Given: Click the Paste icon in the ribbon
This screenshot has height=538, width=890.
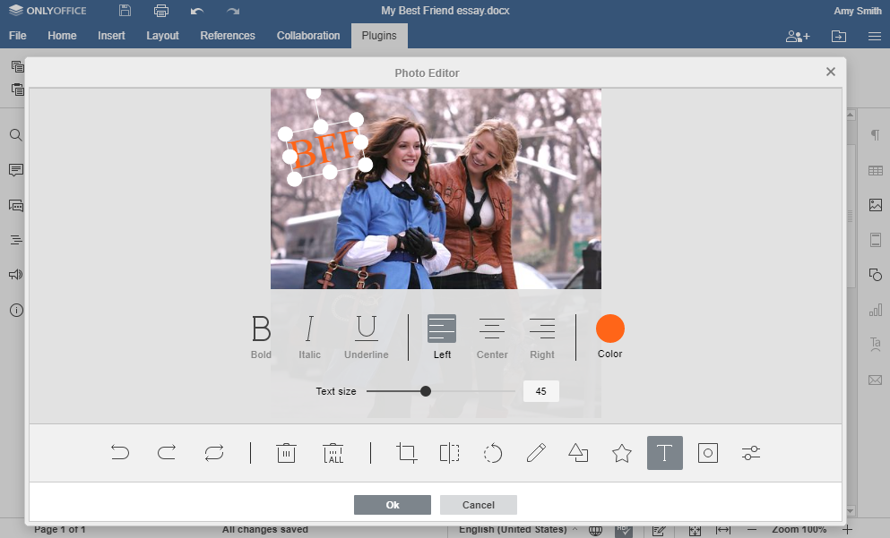Looking at the screenshot, I should coord(17,89).
